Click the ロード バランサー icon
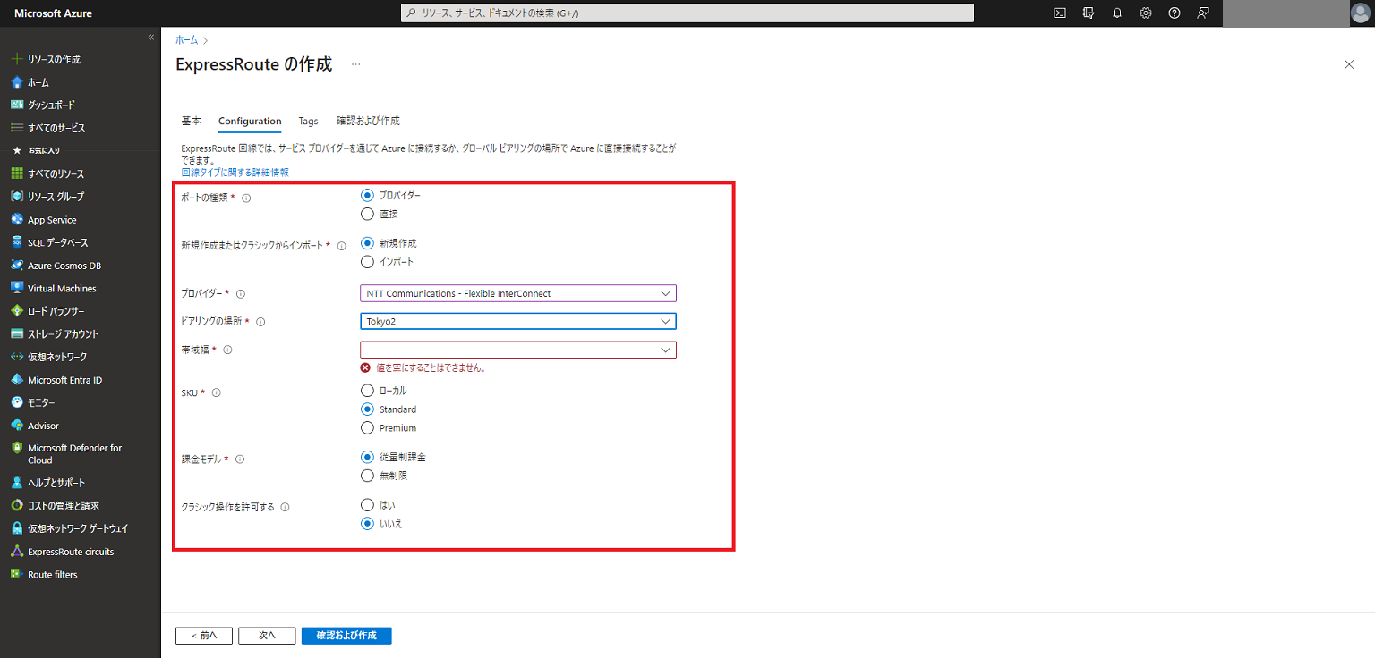The height and width of the screenshot is (658, 1375). pos(16,311)
